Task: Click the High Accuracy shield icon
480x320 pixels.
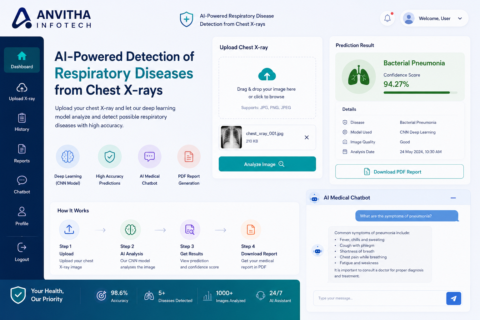Action: pyautogui.click(x=110, y=157)
